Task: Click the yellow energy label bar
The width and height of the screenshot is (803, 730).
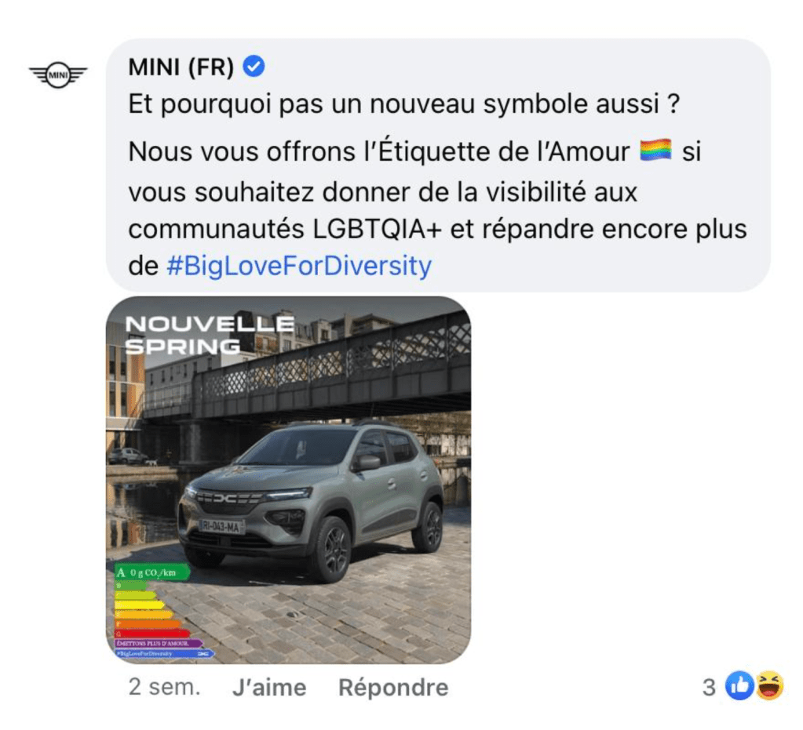Action: click(x=139, y=605)
